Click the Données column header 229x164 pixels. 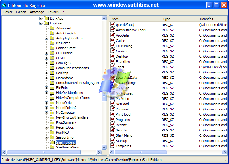pyautogui.click(x=212, y=19)
